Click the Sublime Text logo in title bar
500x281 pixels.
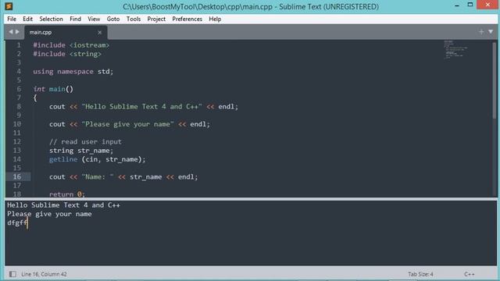click(9, 6)
